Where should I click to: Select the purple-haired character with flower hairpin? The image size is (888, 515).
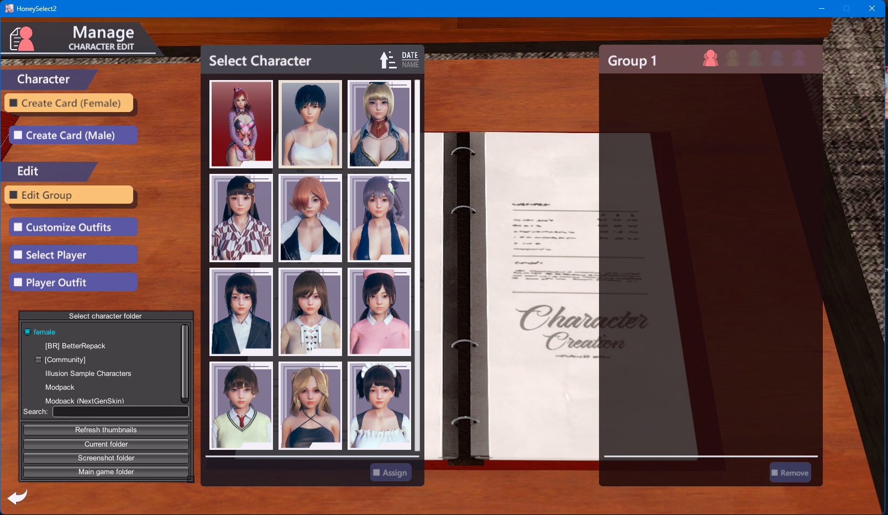click(x=379, y=218)
